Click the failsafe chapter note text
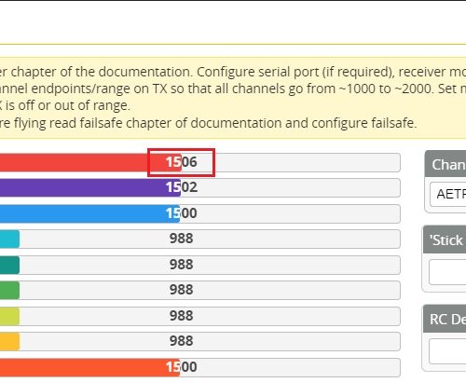466x383 pixels. click(x=208, y=123)
